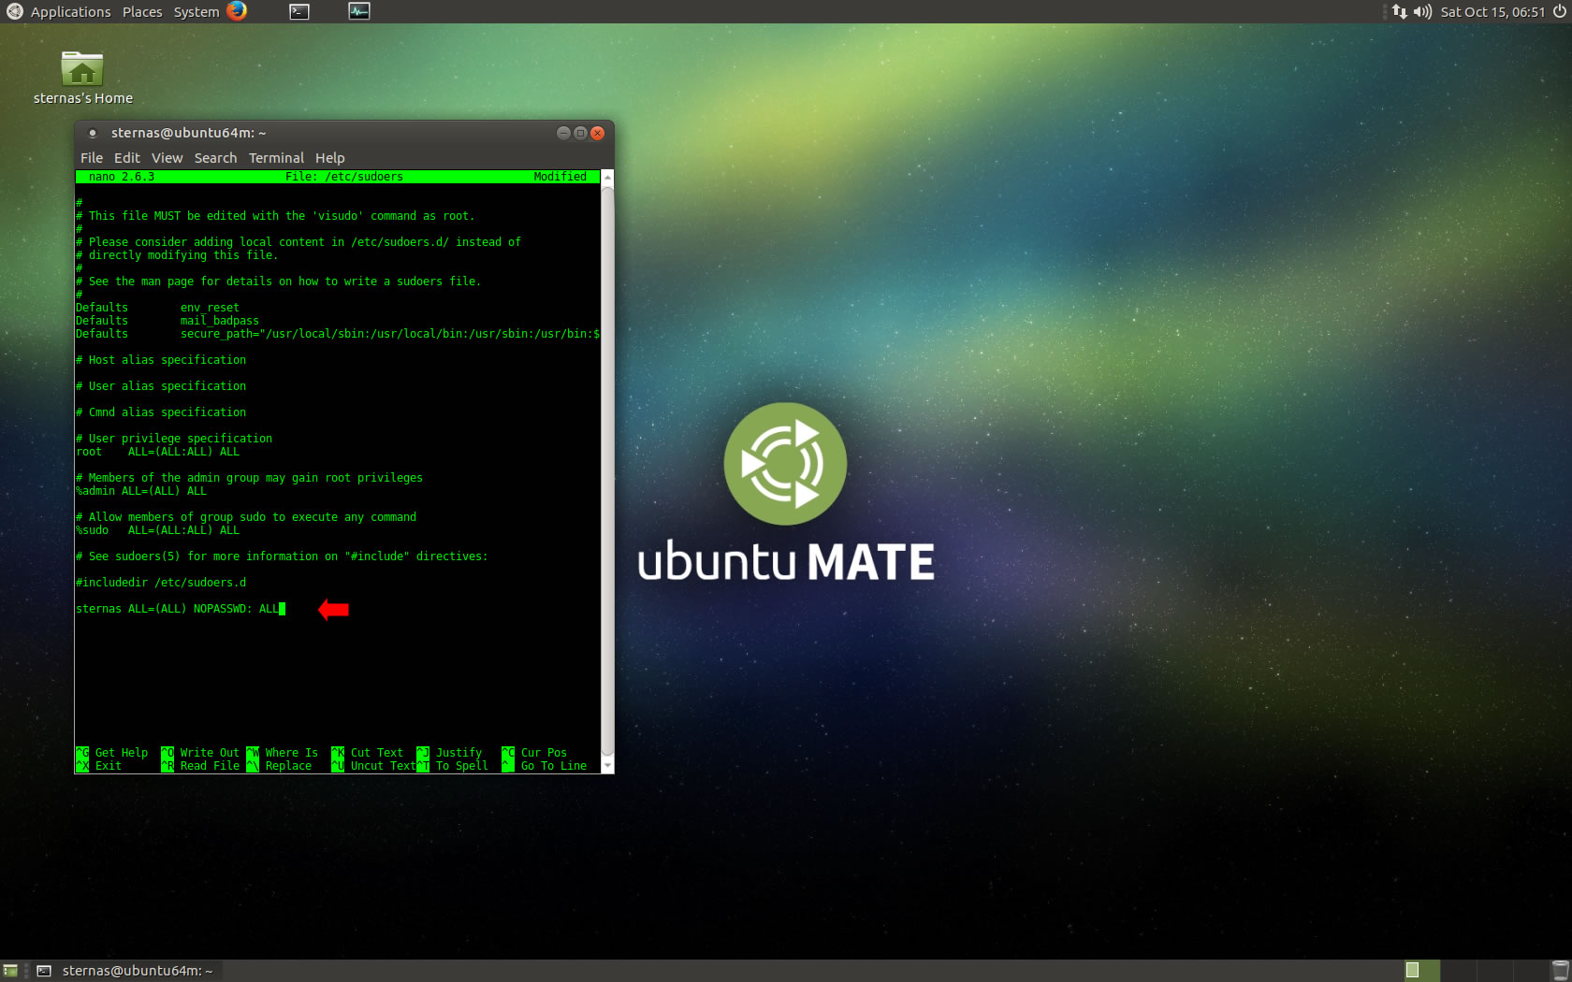
Task: Open sternas's Home desktop folder icon
Action: (x=82, y=78)
